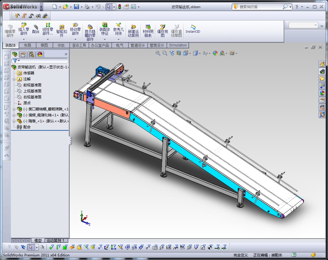Open hide/show items dropdown
328x260 pixels.
(x=210, y=54)
